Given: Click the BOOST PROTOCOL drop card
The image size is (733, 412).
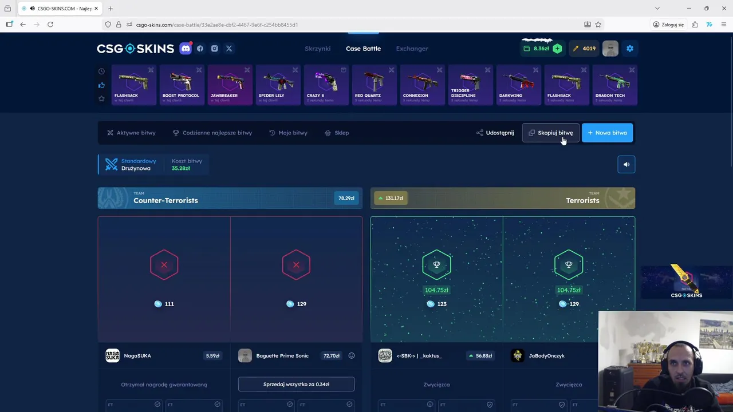Looking at the screenshot, I should [182, 85].
